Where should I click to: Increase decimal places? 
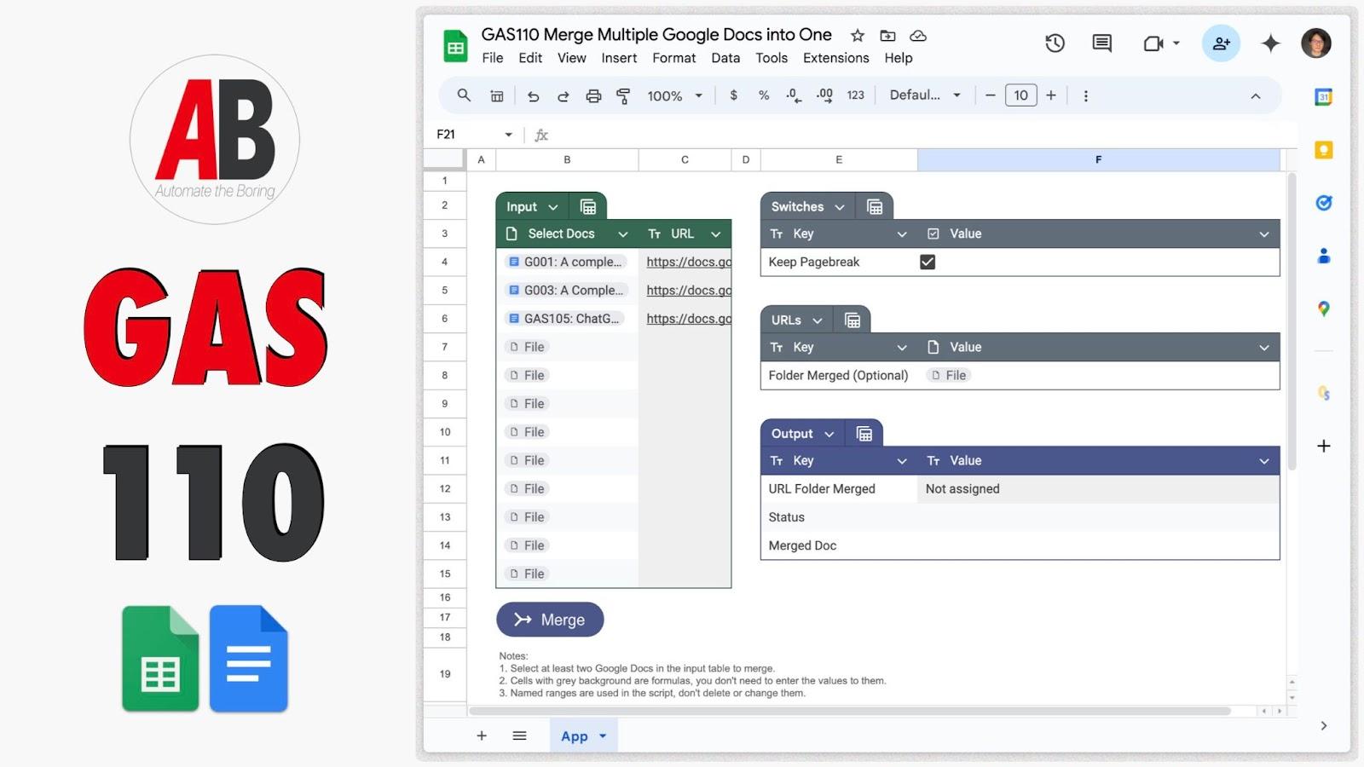[824, 95]
